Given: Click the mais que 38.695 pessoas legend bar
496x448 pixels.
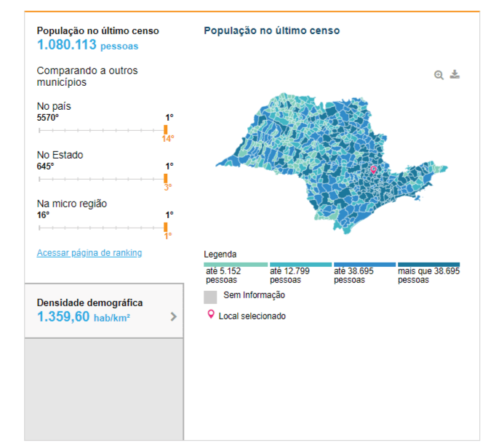Looking at the screenshot, I should 428,265.
